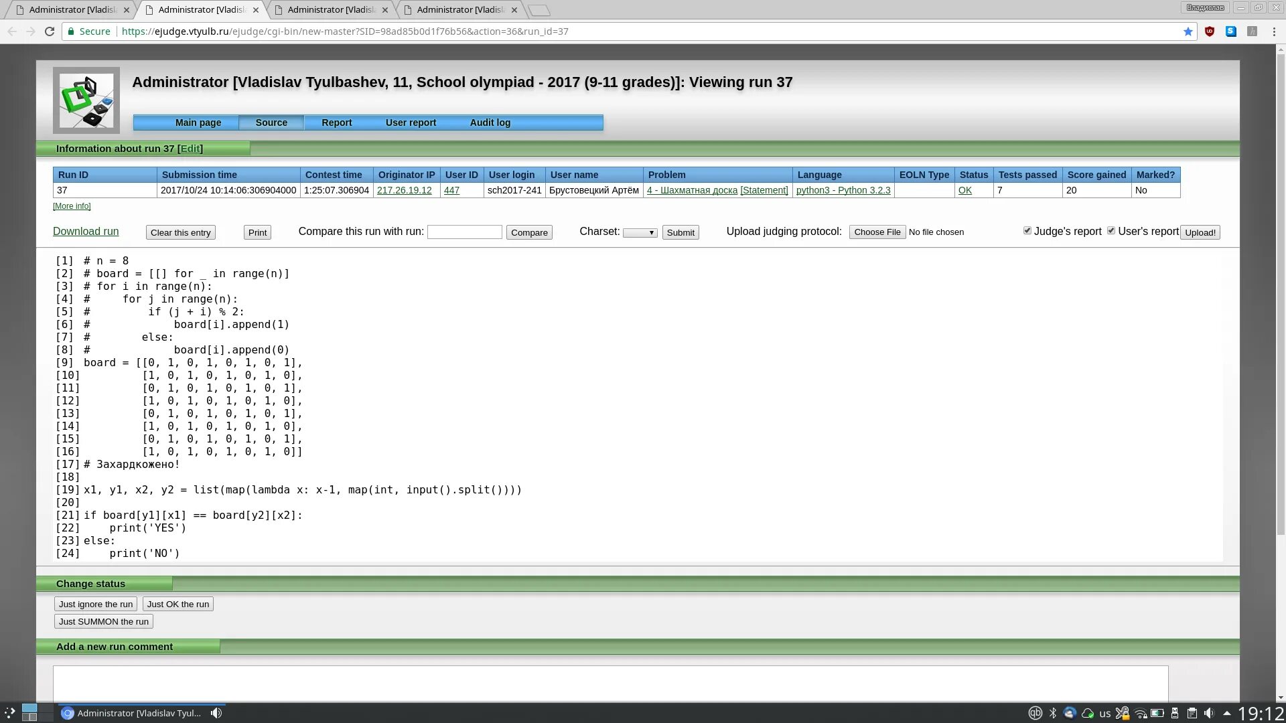Open the uBlock Origin extension icon
Screen dimensions: 1286x723
(1210, 31)
